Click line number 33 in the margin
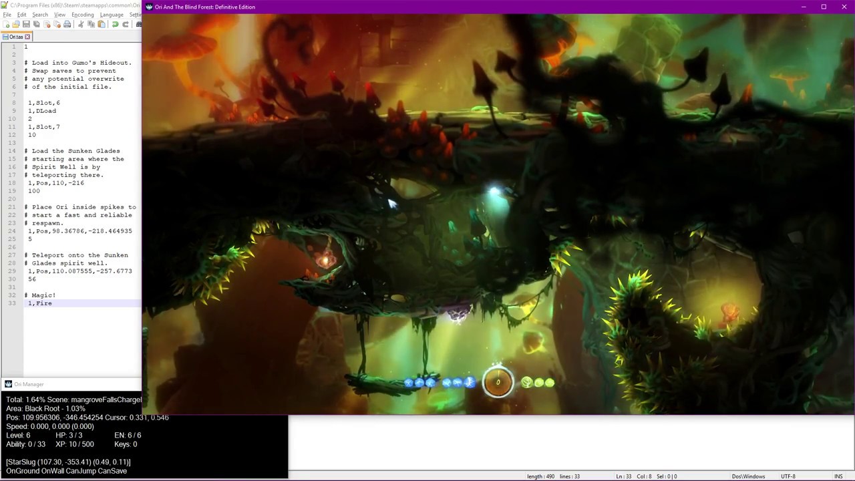855x481 pixels. pyautogui.click(x=12, y=303)
